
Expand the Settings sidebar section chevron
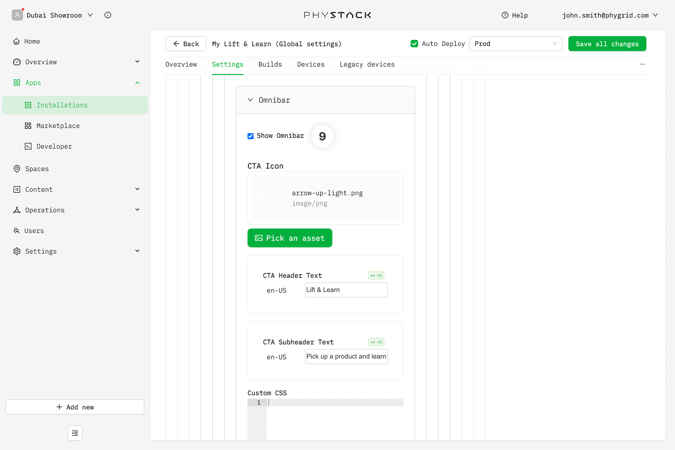click(137, 251)
